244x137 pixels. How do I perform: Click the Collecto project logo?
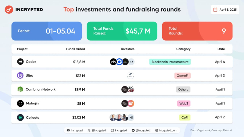click(x=20, y=117)
